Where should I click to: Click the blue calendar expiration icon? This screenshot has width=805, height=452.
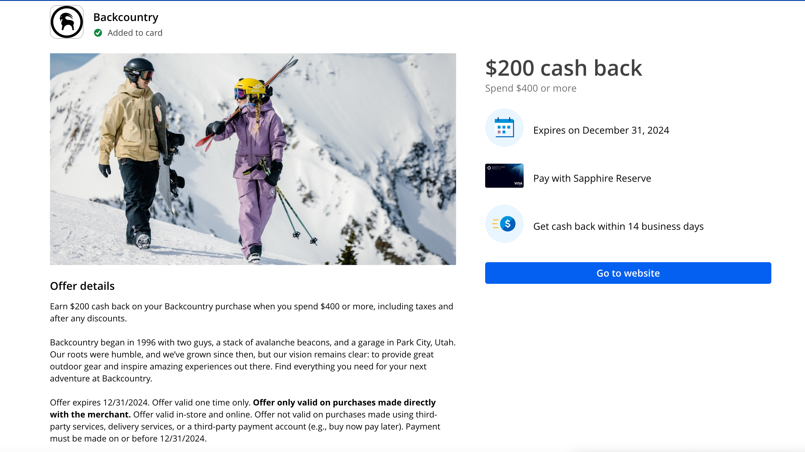point(504,128)
